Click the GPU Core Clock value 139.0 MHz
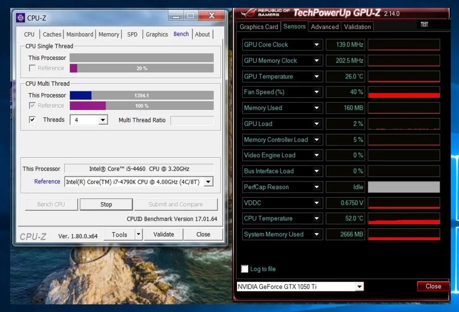459x312 pixels. (x=345, y=45)
